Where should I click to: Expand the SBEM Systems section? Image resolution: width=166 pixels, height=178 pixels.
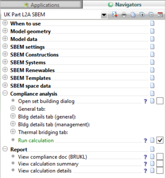(x=5, y=62)
